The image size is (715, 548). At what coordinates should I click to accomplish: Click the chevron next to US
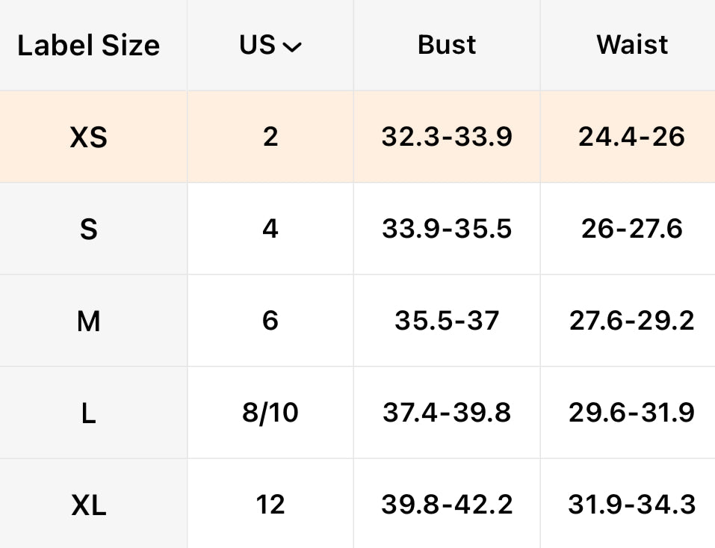tap(292, 47)
